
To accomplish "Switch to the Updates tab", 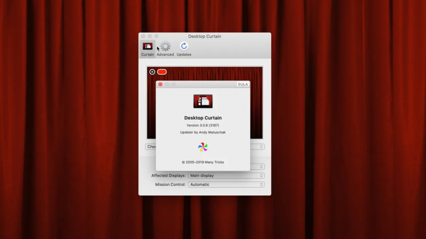I will coord(184,49).
